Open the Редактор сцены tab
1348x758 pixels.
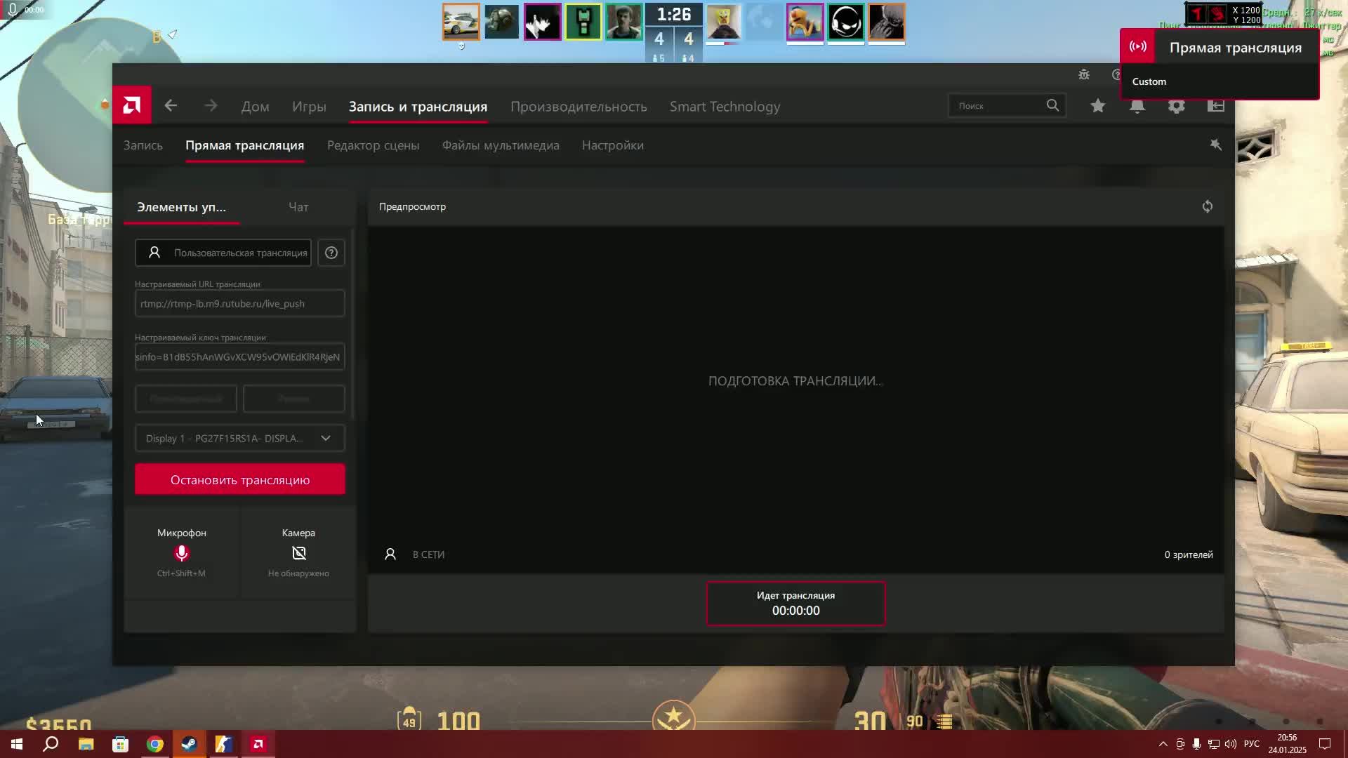[373, 145]
